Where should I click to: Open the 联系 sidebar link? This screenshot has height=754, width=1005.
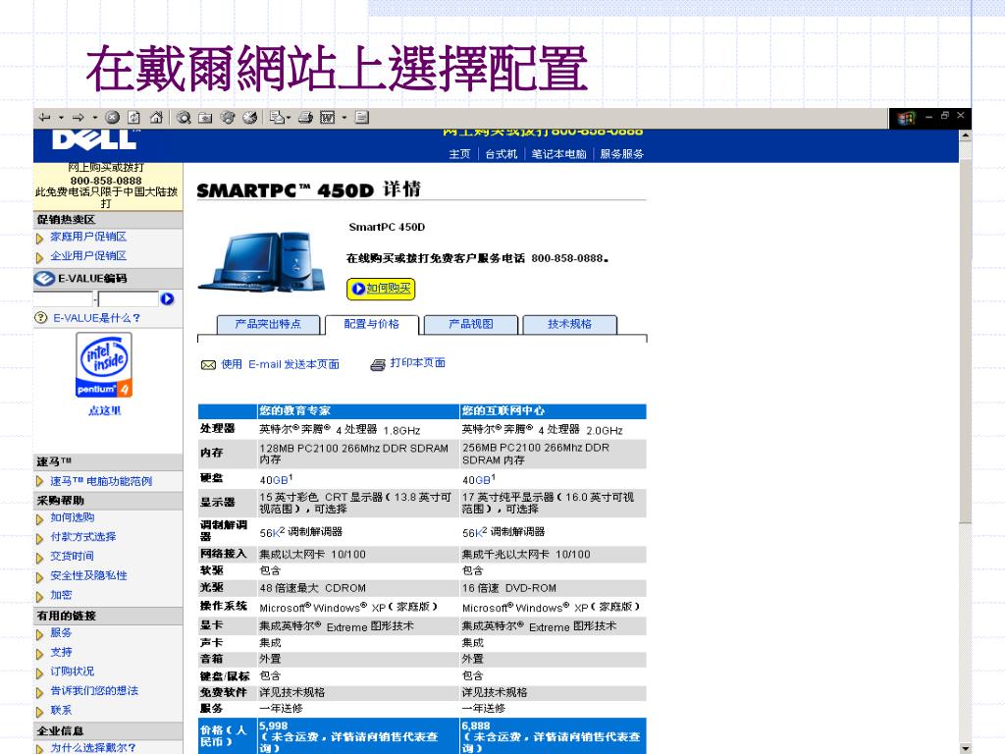[x=62, y=710]
